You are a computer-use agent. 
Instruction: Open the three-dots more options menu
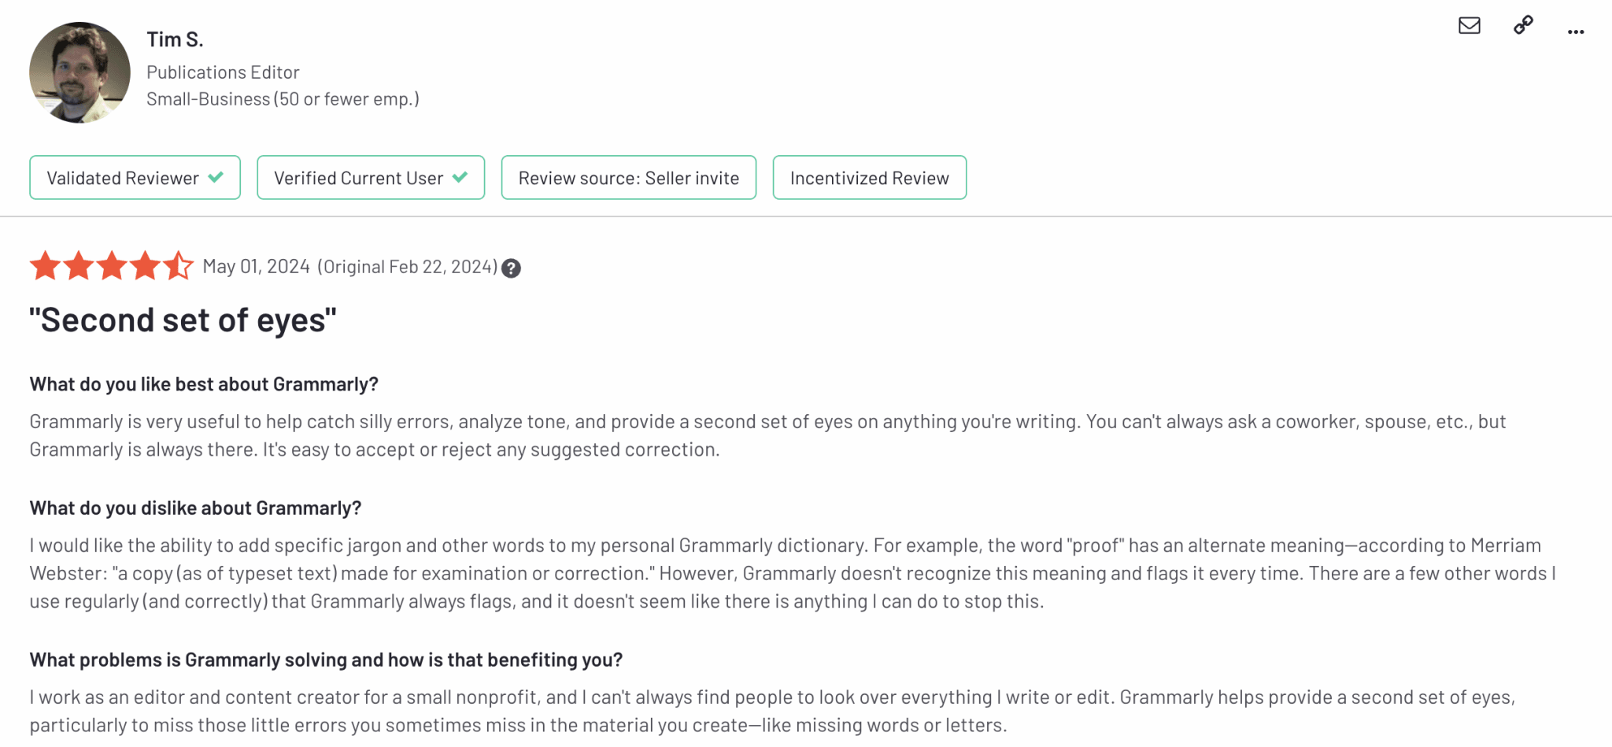[1575, 32]
